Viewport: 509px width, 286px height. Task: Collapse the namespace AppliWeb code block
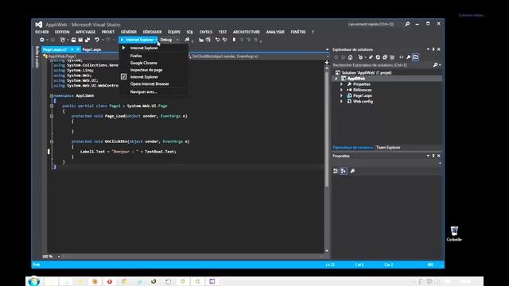click(52, 95)
